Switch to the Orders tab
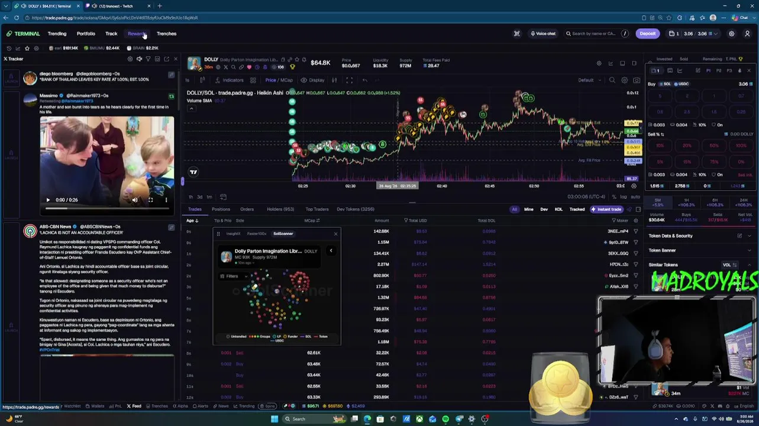The width and height of the screenshot is (759, 426). pos(247,209)
